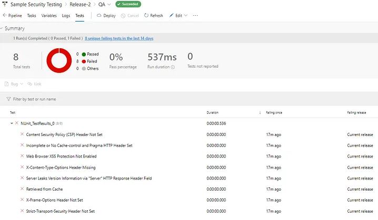Click the Succeeded status badge
This screenshot has height=220, width=378.
pyautogui.click(x=128, y=4)
